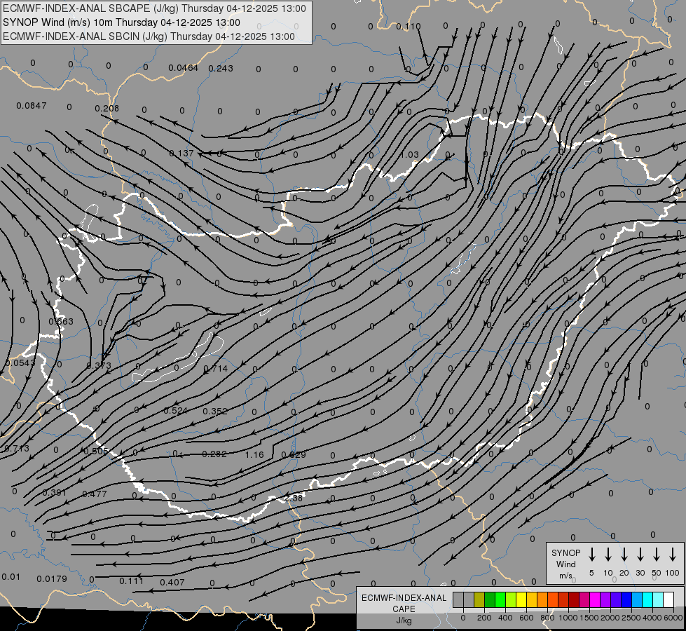
Task: Click the 0.111 CAPE value
Action: [x=131, y=581]
